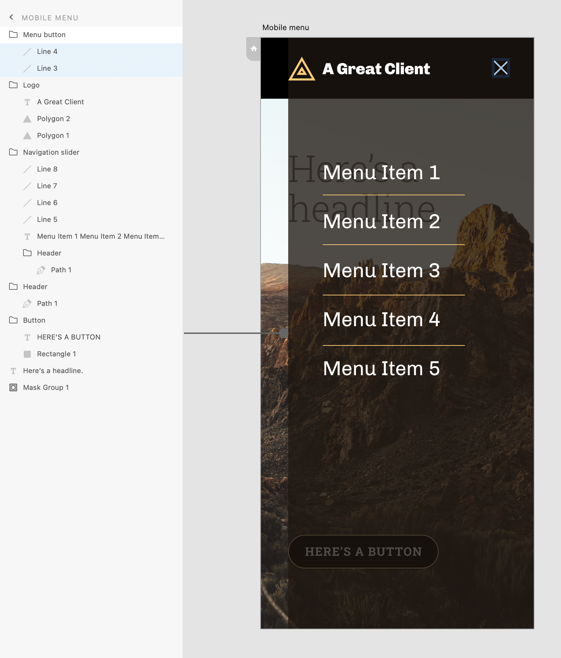
Task: Click the mask icon of Mask Group 1
Action: coord(13,387)
